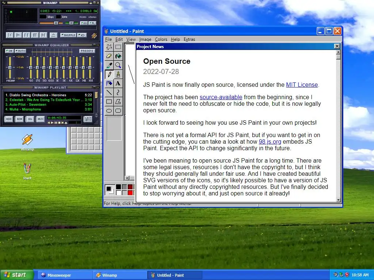Open the Extras menu in Paint
Viewport: 374px width, 280px height.
(x=189, y=39)
